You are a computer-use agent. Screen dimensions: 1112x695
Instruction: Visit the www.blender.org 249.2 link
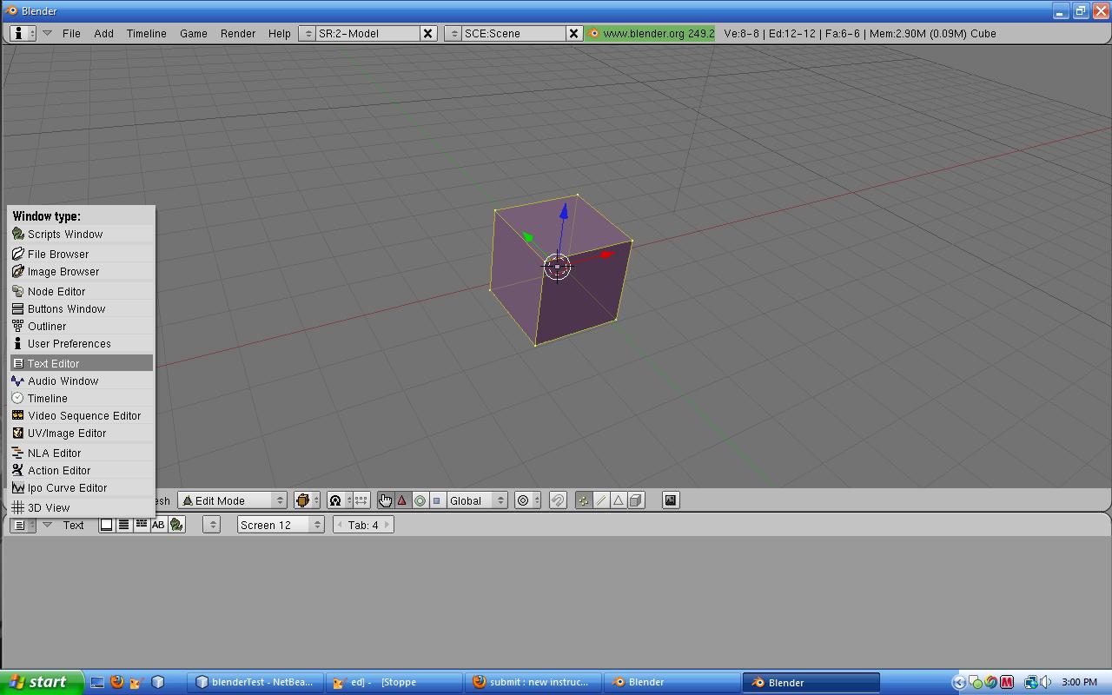[651, 33]
